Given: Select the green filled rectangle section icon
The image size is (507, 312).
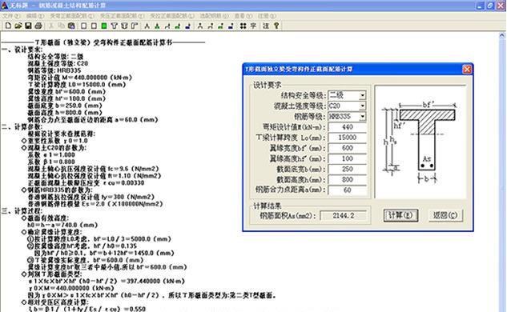Looking at the screenshot, I should 104,26.
